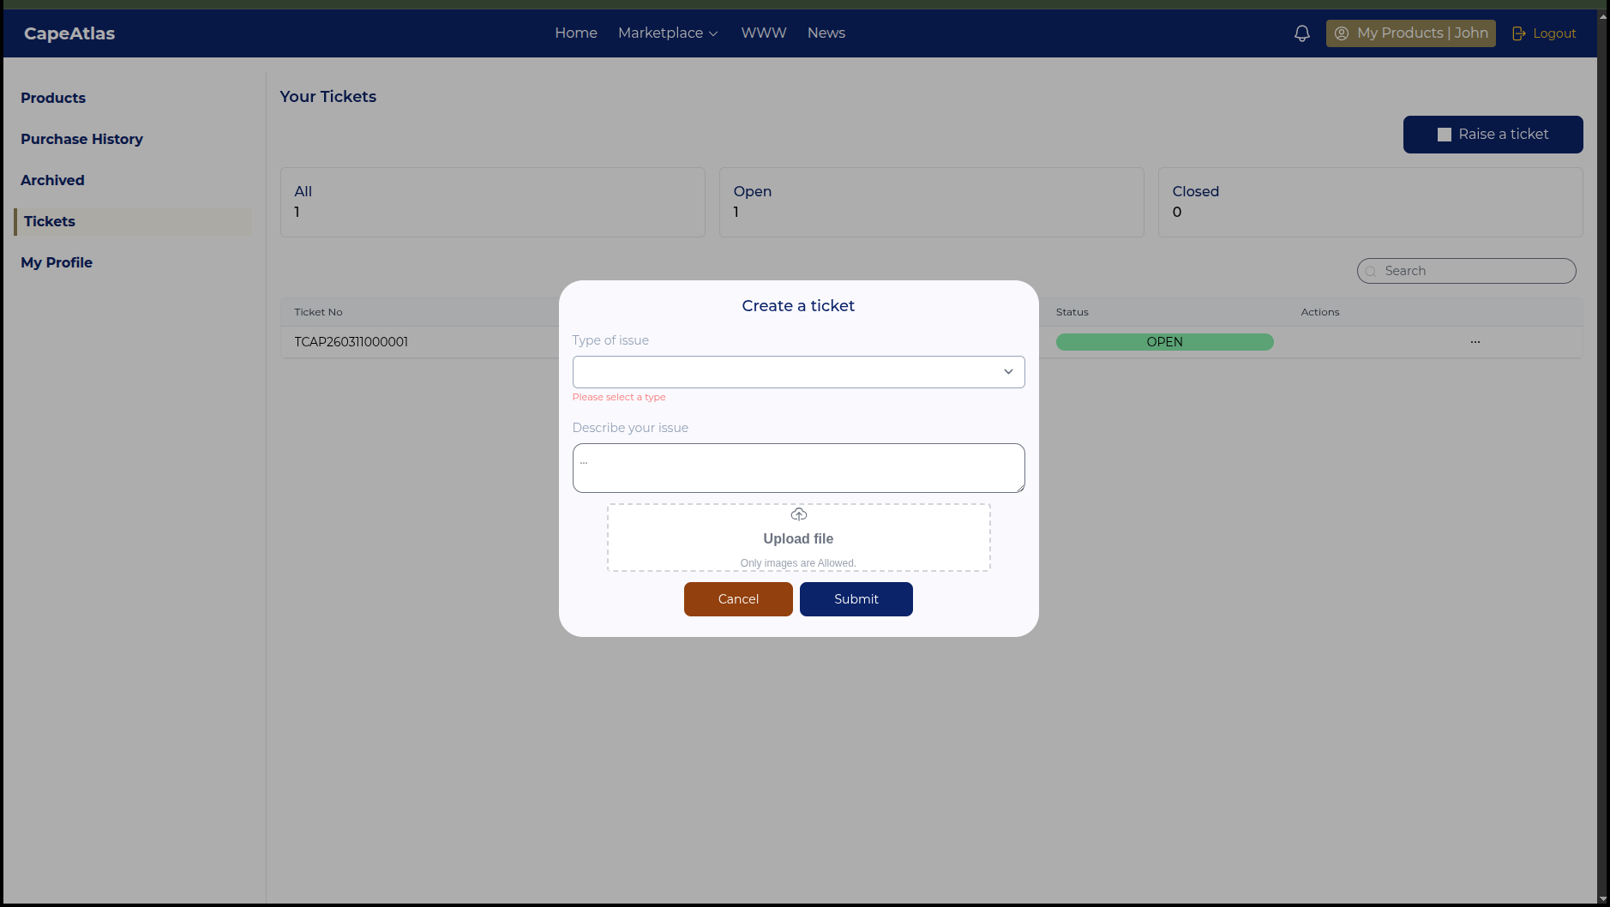The image size is (1610, 907).
Task: Submit the new ticket
Action: tap(856, 599)
